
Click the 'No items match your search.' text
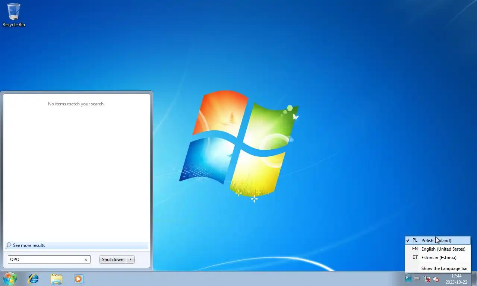click(x=76, y=104)
